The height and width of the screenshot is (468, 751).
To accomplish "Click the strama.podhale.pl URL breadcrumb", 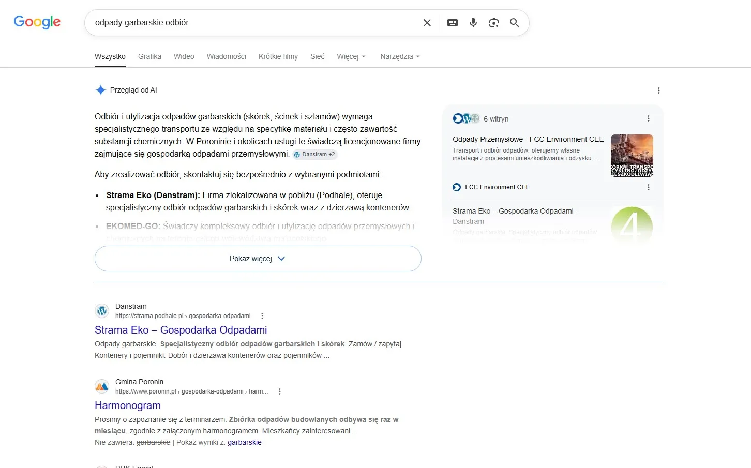I will tap(183, 316).
